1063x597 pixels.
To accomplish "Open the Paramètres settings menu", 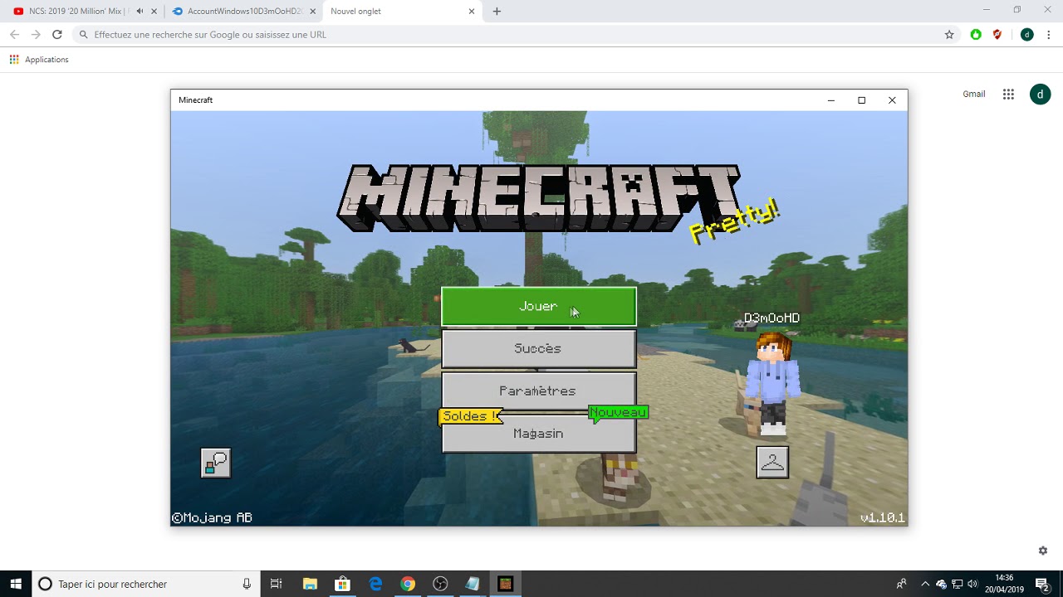I will 539,391.
